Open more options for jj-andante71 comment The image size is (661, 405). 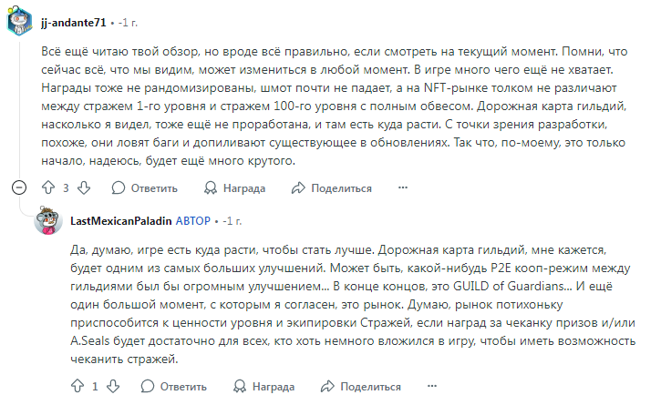403,187
